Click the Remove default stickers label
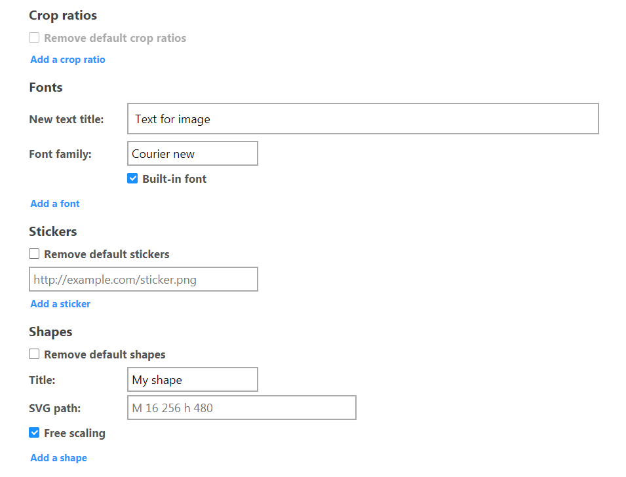This screenshot has height=477, width=626. [x=107, y=254]
